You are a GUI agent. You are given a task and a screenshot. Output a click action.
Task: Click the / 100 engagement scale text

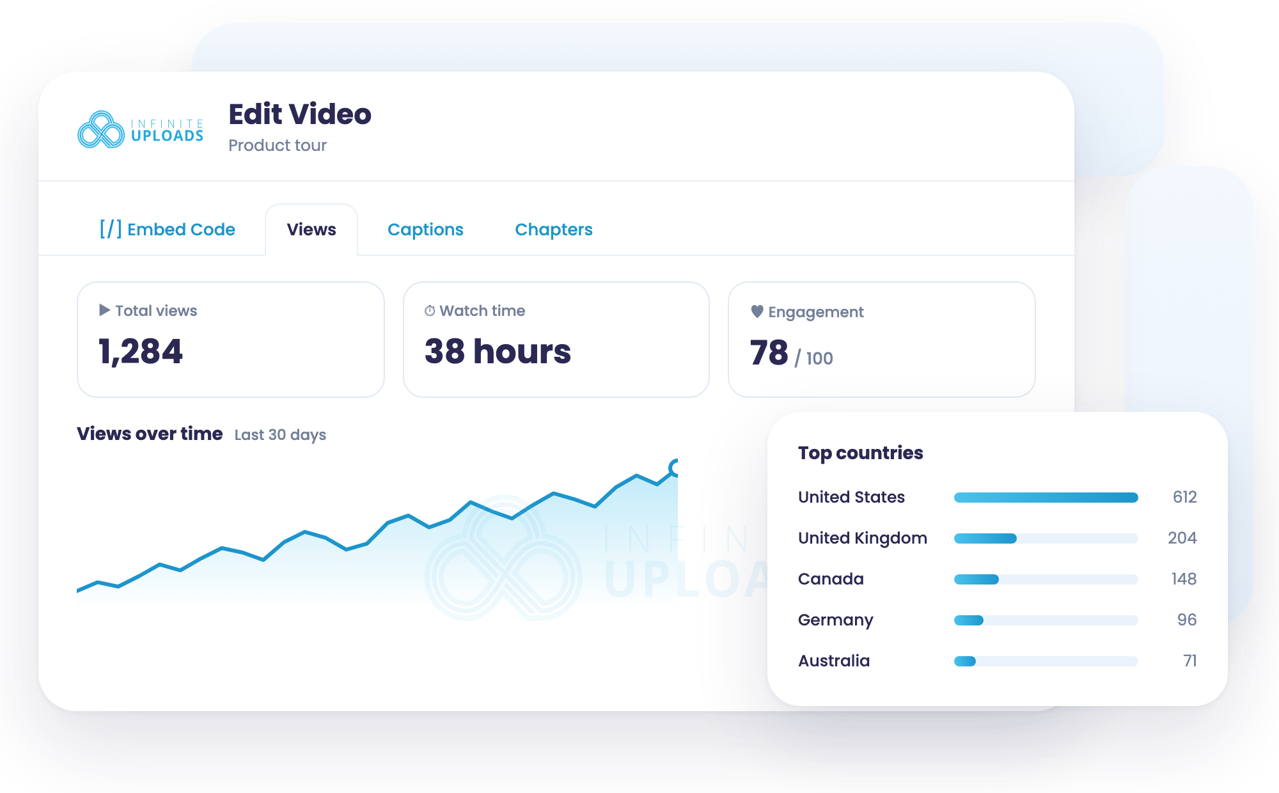click(x=813, y=358)
